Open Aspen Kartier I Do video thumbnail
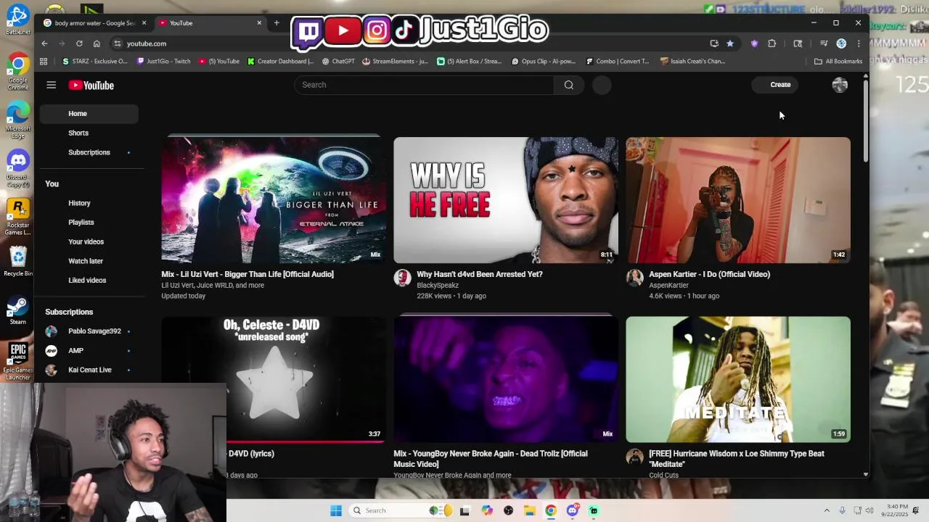This screenshot has width=929, height=522. [738, 199]
